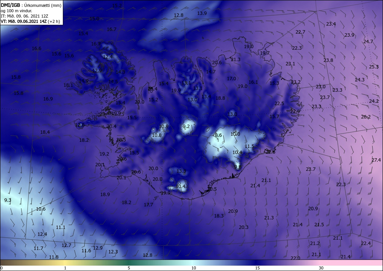Click the map value 16.6
The image size is (383, 271).
36,49
